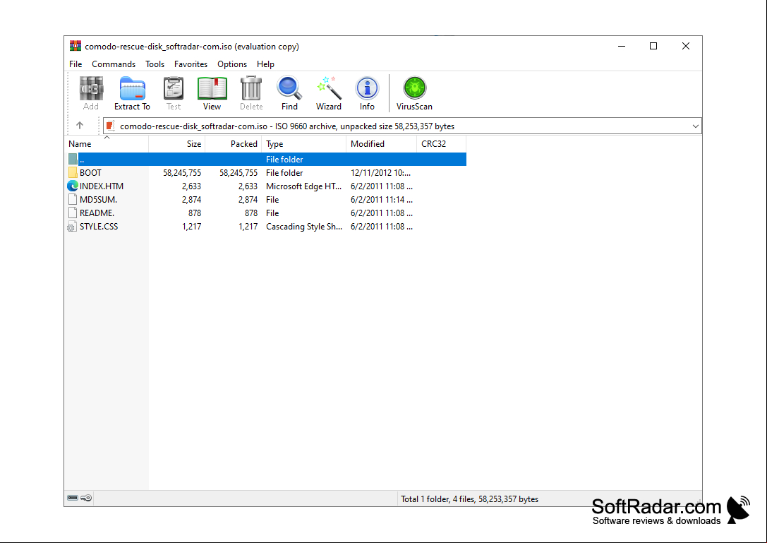Click BOOT size value 58,245,755

(182, 173)
